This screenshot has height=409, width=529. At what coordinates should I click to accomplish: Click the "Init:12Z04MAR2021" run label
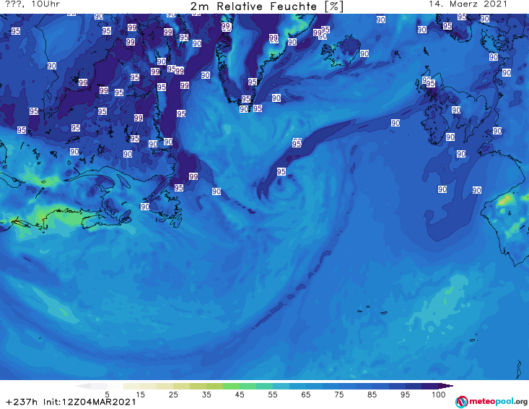click(89, 402)
